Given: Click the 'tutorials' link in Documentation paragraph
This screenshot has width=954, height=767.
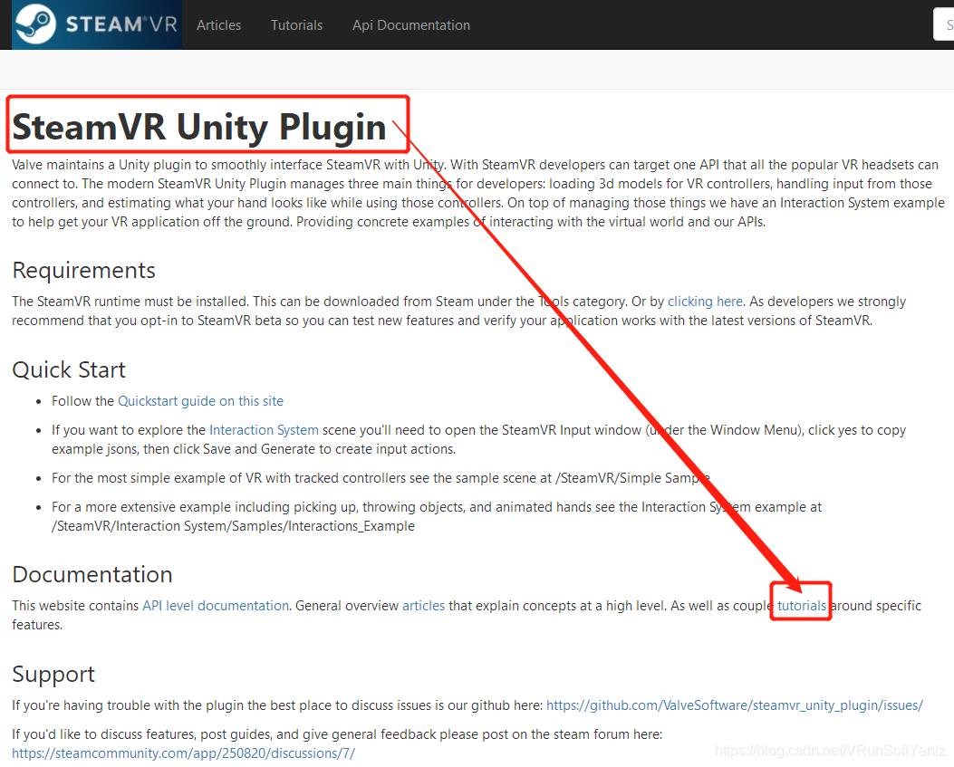Looking at the screenshot, I should click(x=801, y=606).
